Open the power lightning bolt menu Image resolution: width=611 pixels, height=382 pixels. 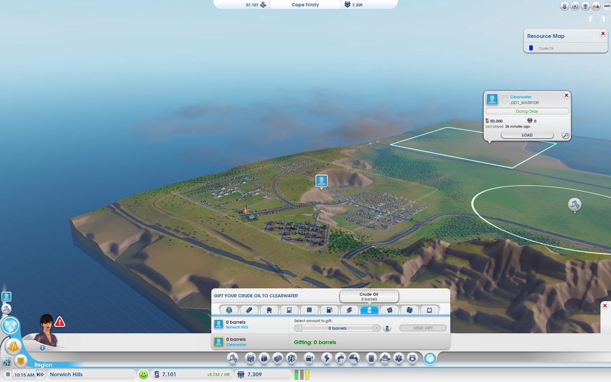(x=326, y=358)
